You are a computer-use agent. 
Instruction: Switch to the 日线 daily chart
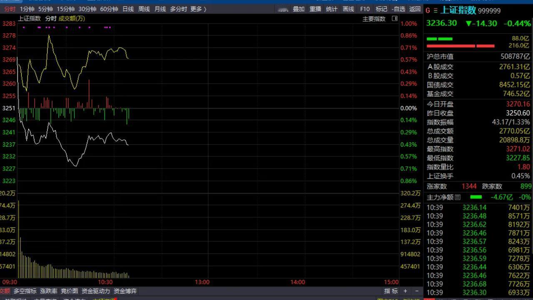click(x=128, y=9)
